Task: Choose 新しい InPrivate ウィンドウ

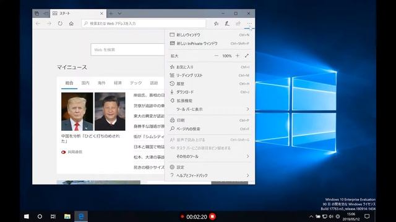Action: click(x=210, y=43)
